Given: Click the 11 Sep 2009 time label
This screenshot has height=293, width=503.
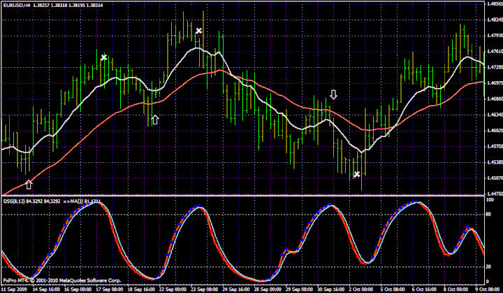Looking at the screenshot, I should [15, 289].
